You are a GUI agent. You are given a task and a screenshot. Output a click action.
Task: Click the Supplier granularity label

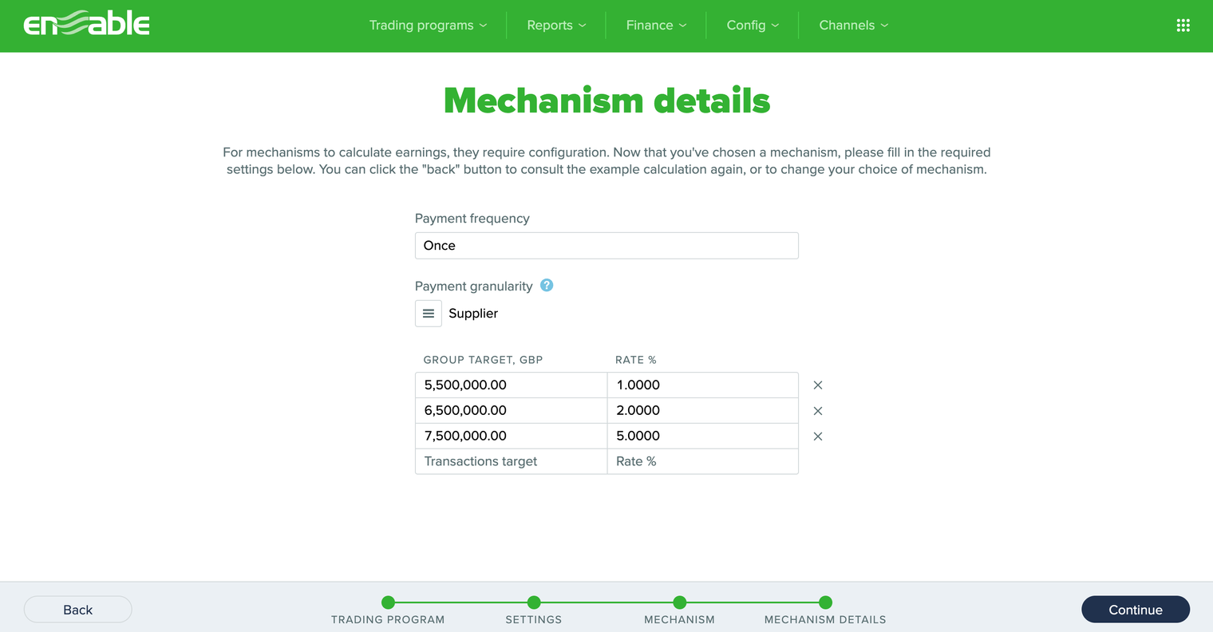(473, 314)
